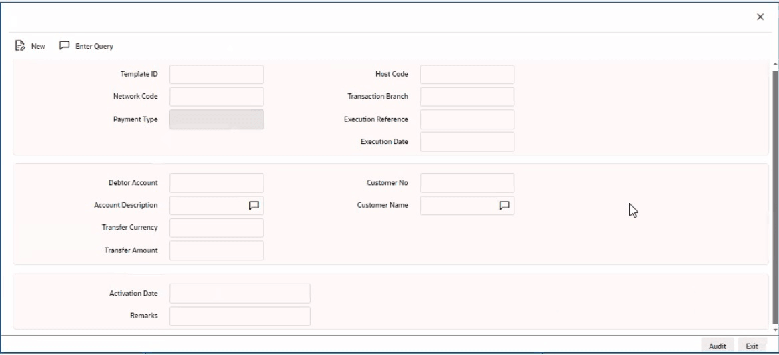779x355 pixels.
Task: Click the Enter Query speech-bubble icon
Action: [65, 47]
